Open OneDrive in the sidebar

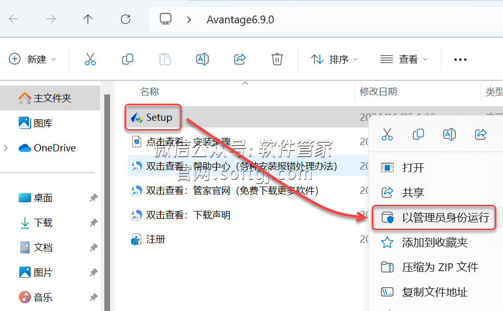[47, 148]
